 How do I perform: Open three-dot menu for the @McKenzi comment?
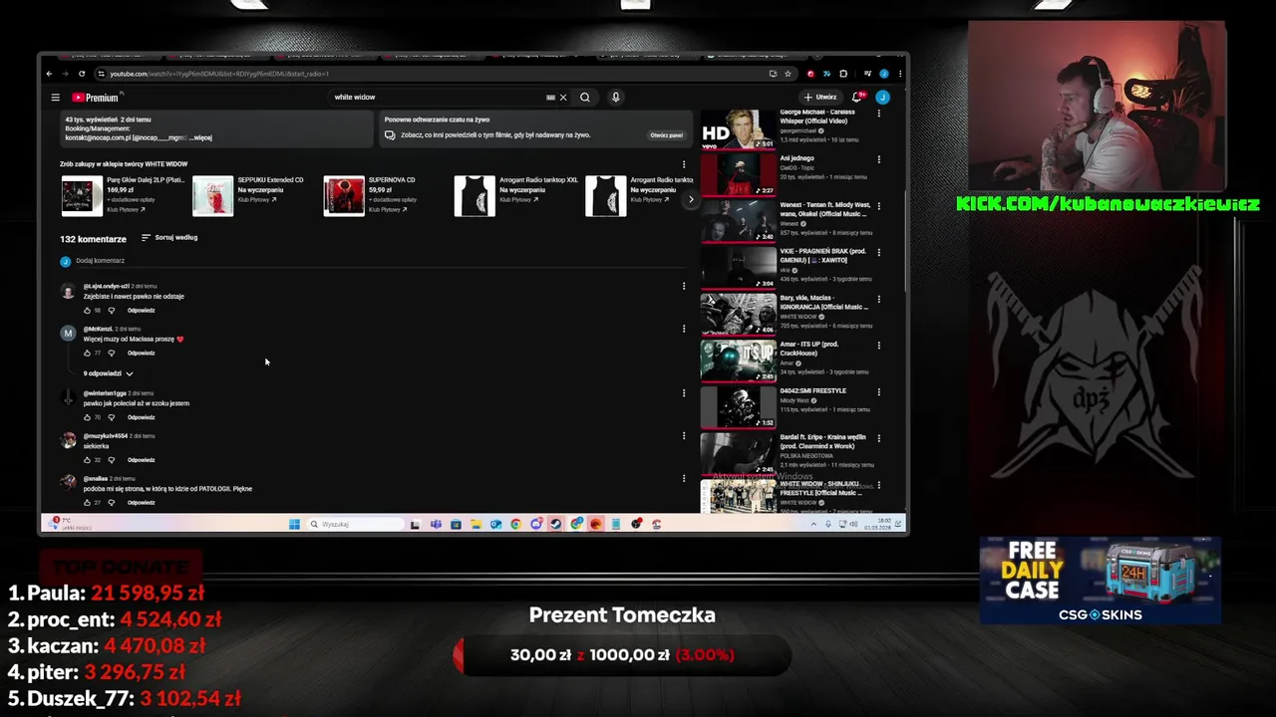tap(684, 329)
